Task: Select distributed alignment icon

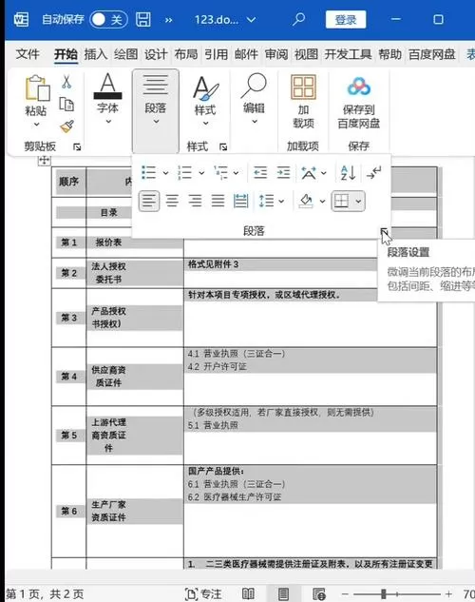Action: pos(240,201)
